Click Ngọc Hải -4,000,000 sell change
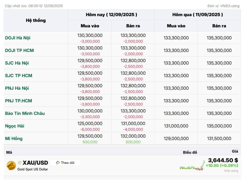 133,130
